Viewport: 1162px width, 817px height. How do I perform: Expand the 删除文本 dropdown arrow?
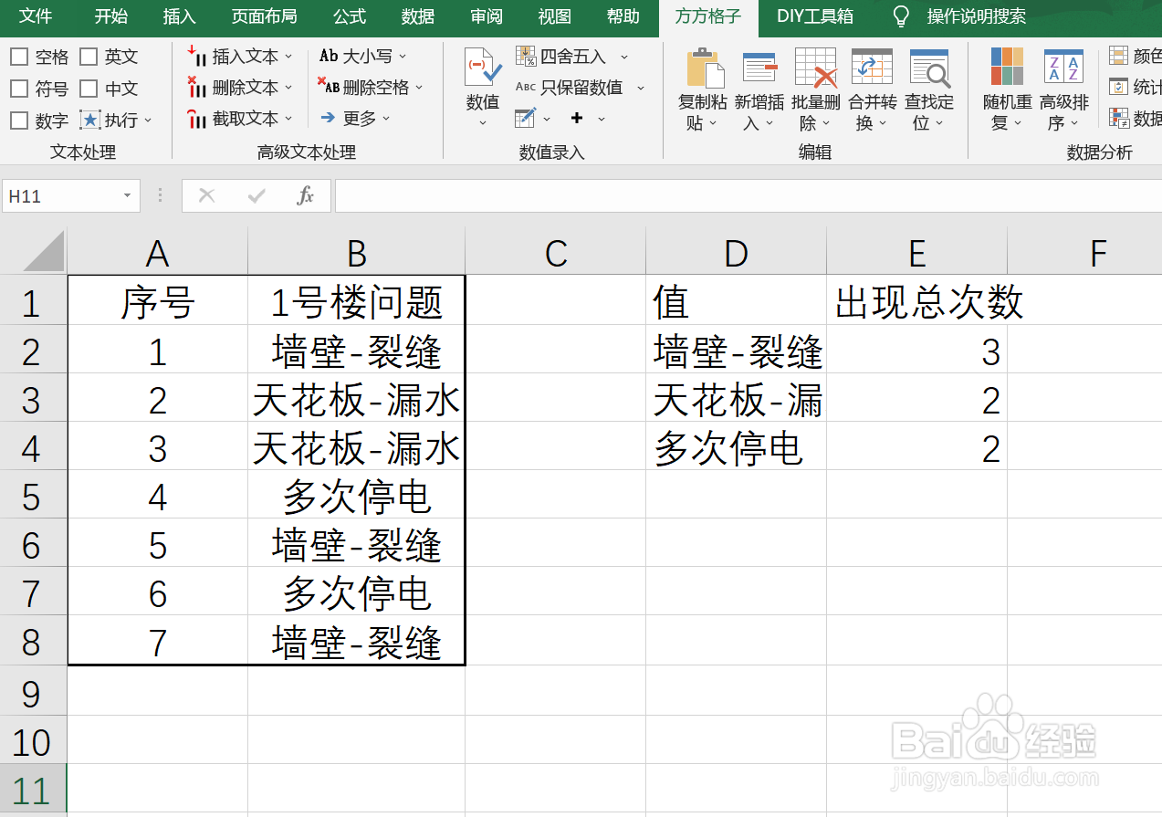pyautogui.click(x=288, y=88)
